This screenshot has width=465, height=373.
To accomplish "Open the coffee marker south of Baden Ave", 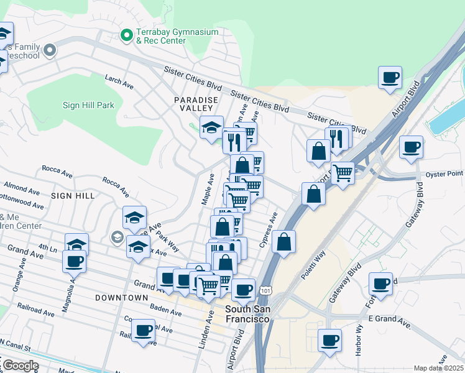I will 143,330.
